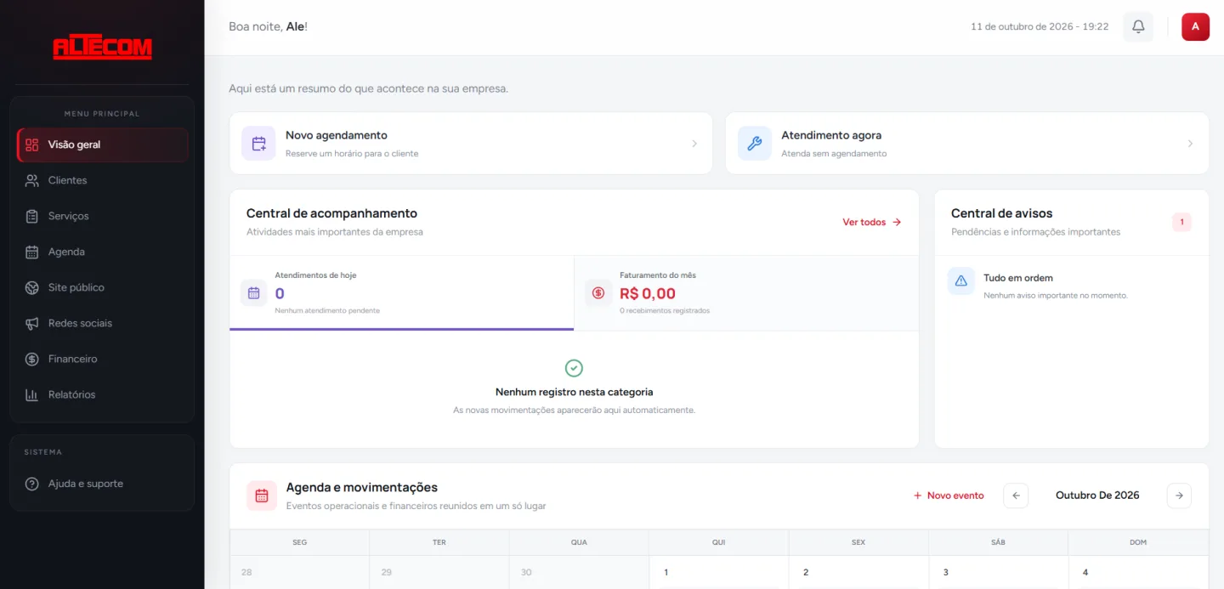
Task: Switch to Atendimentos de hoje tab
Action: [x=401, y=293]
